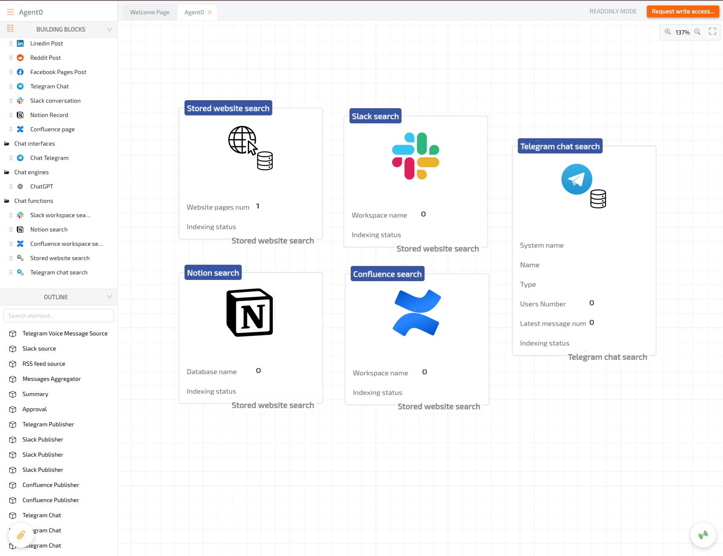
Task: Select ChatGPT block in the sidebar
Action: 41,187
